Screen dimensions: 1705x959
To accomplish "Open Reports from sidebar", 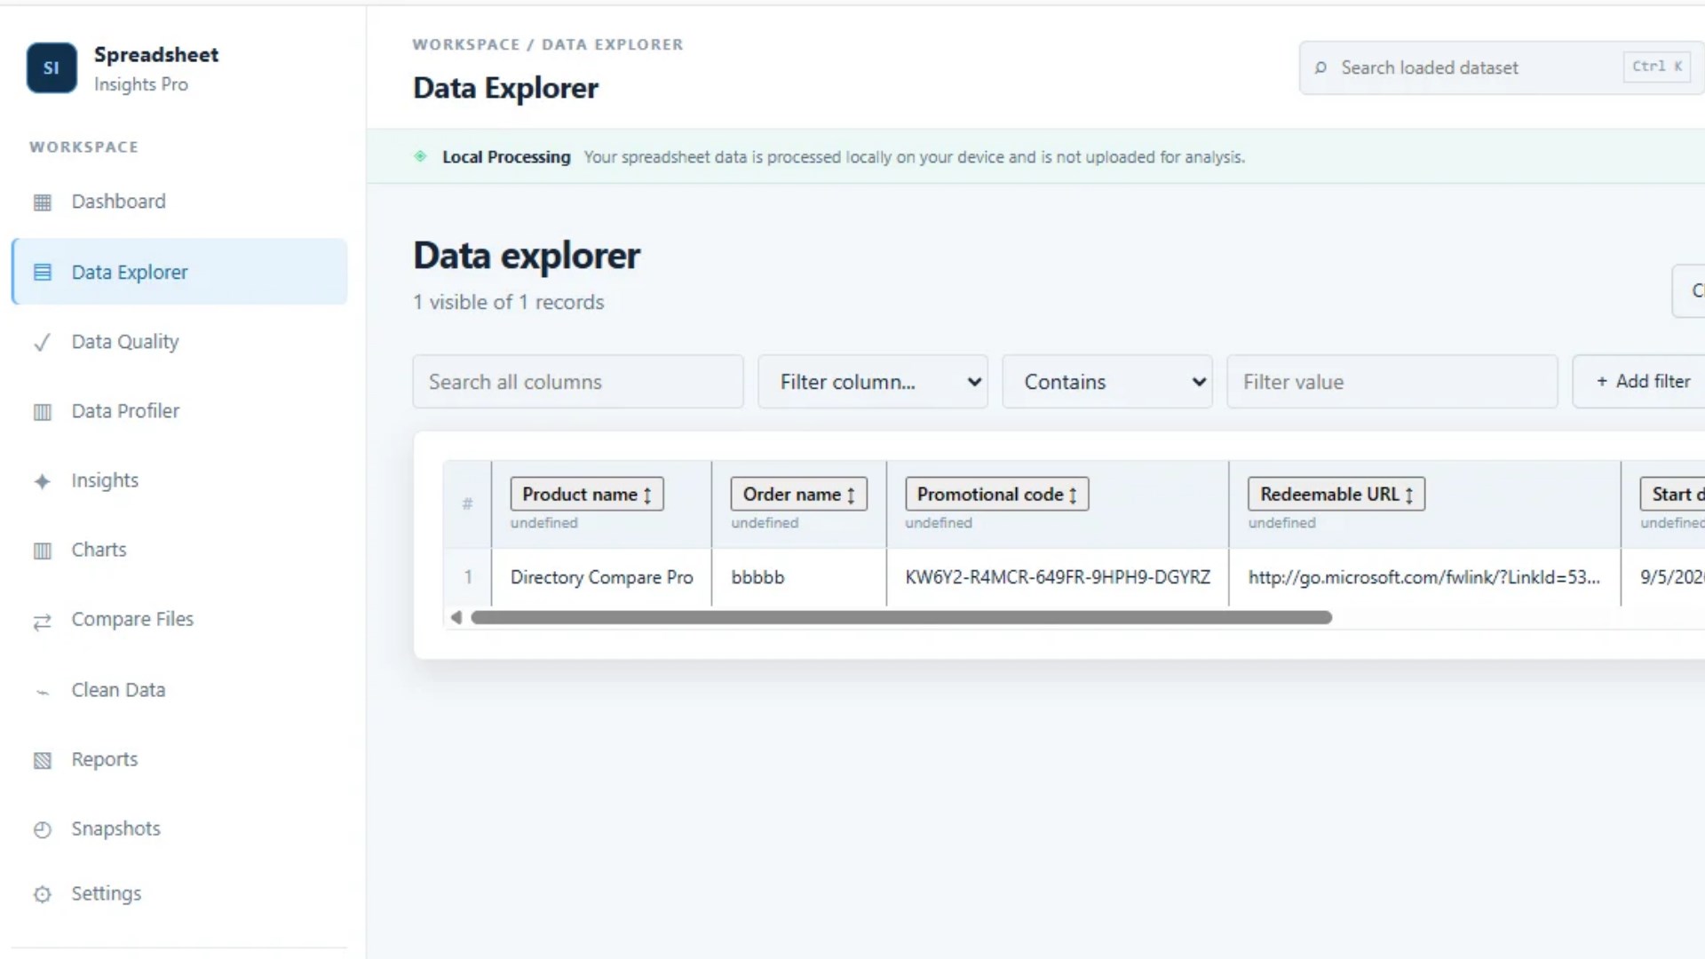I will [x=179, y=759].
